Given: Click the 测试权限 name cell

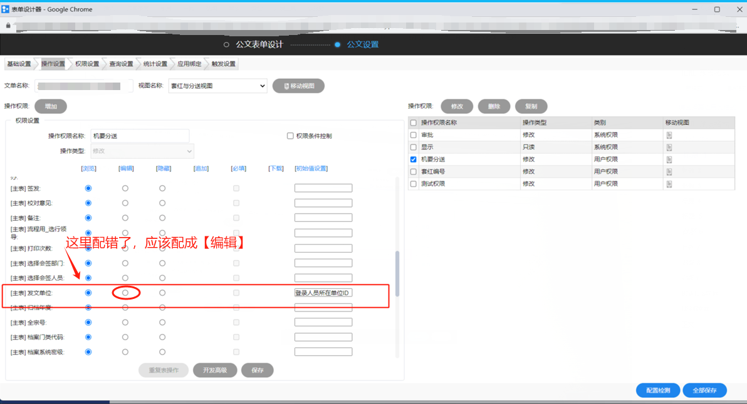Looking at the screenshot, I should 469,184.
